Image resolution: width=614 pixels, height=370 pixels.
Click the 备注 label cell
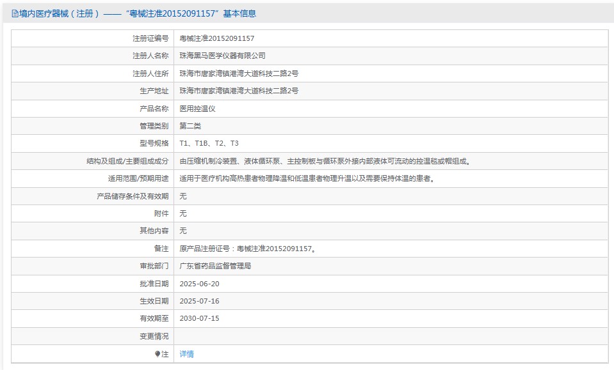pos(93,249)
